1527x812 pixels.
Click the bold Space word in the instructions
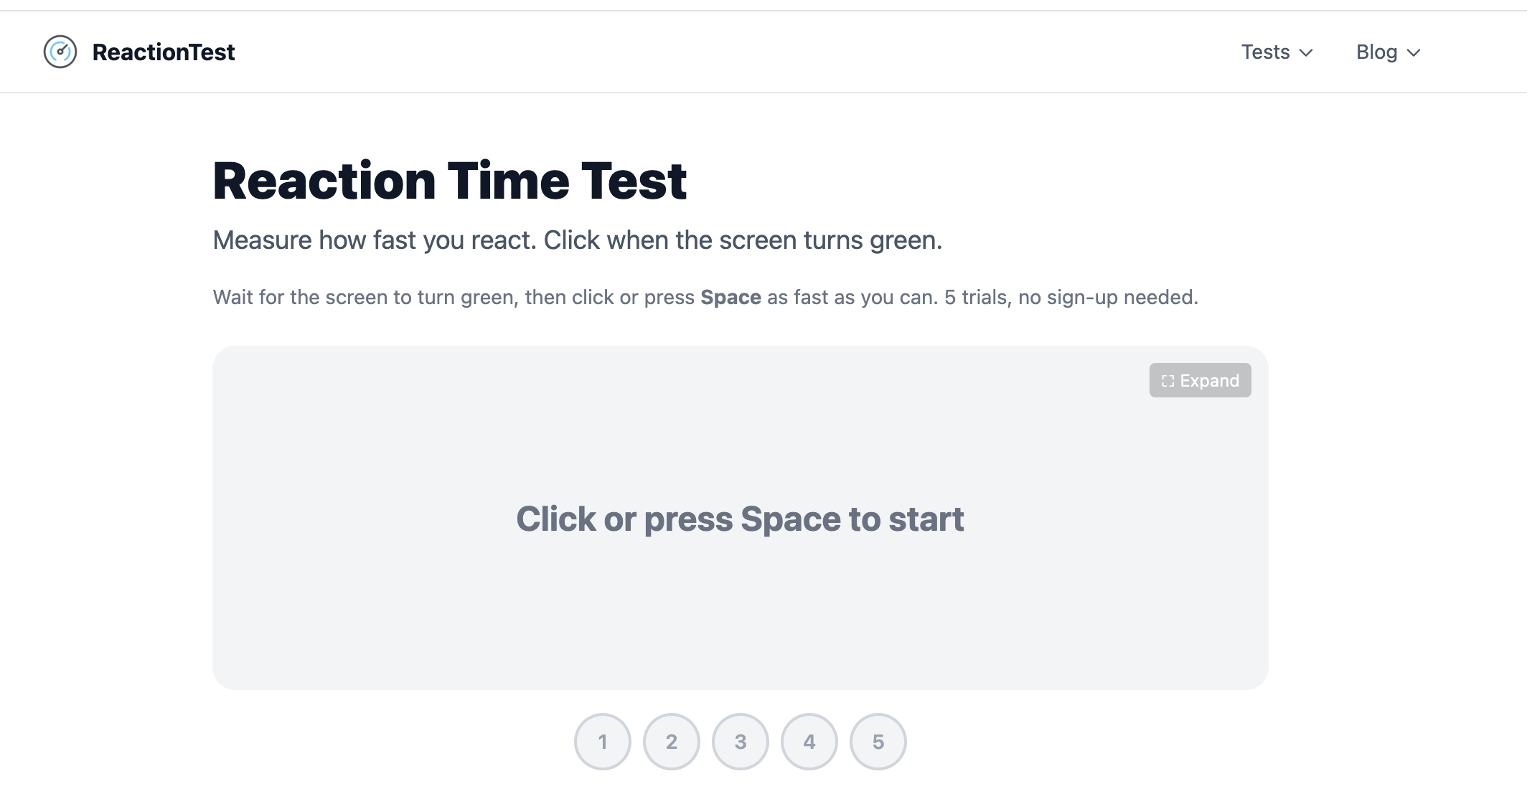coord(730,297)
